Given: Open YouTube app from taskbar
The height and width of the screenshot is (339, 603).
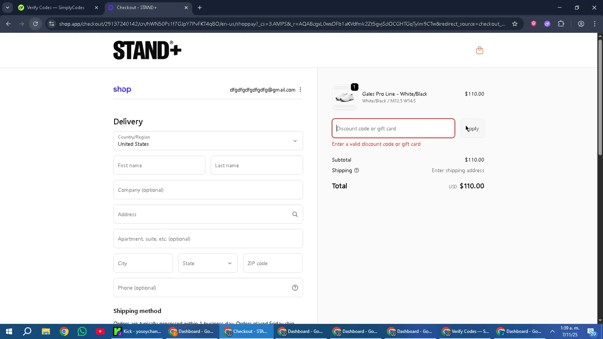Looking at the screenshot, I should pos(100,332).
